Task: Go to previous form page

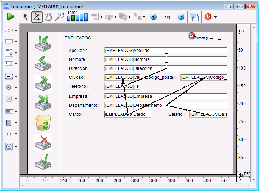Action: (153, 17)
